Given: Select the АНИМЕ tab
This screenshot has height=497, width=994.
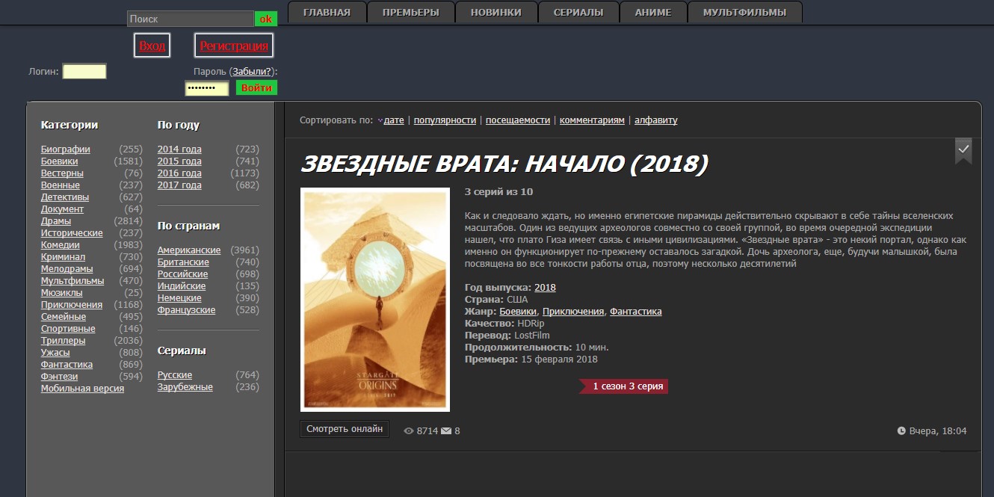Looking at the screenshot, I should pyautogui.click(x=653, y=13).
